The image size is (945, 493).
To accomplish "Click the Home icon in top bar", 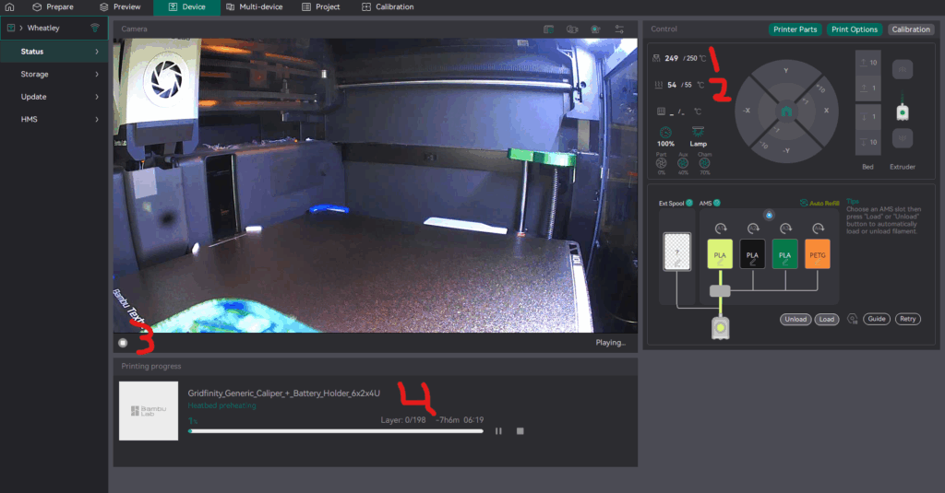I will point(10,6).
